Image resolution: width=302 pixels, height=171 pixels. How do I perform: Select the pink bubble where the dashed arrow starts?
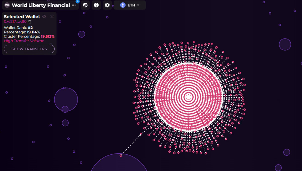pos(121,156)
